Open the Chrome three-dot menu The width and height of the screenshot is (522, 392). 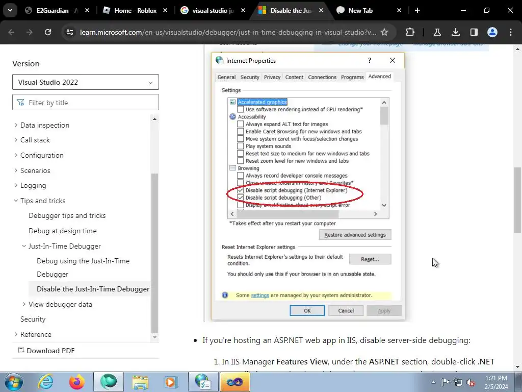(x=511, y=32)
